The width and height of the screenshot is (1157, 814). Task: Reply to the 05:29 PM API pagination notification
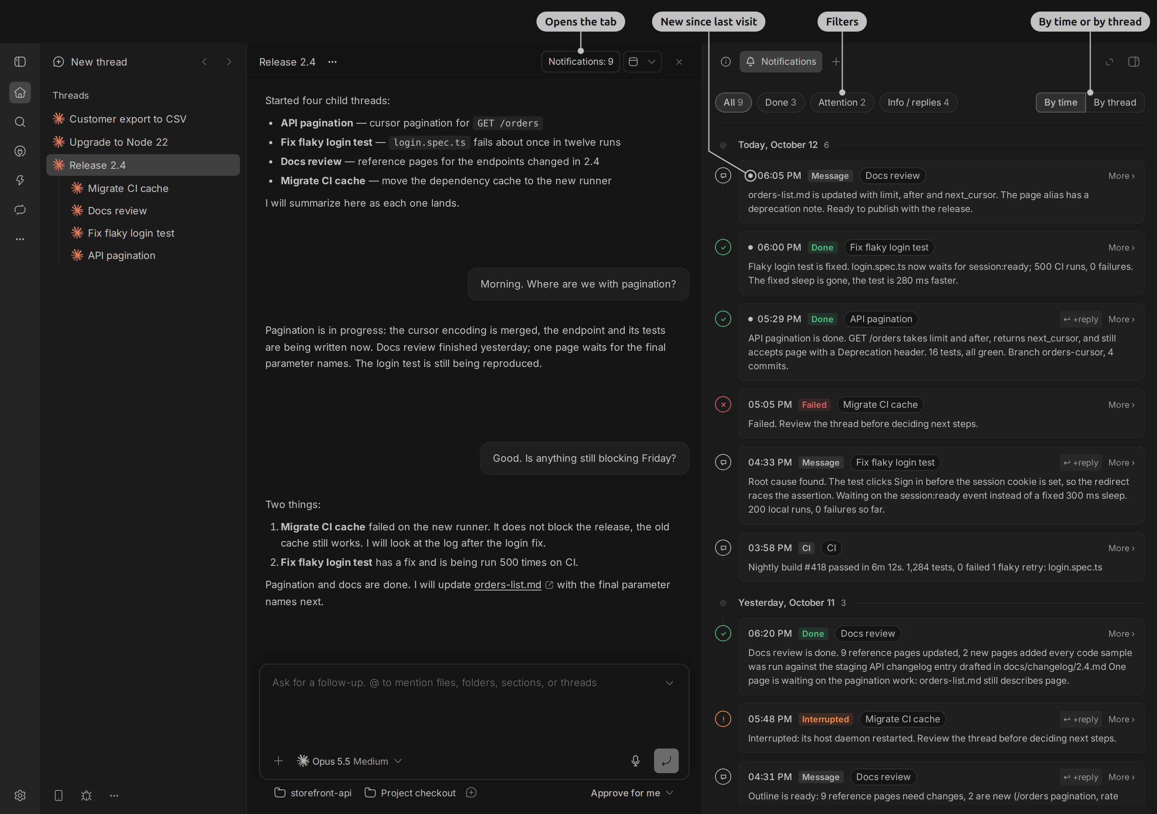coord(1080,319)
